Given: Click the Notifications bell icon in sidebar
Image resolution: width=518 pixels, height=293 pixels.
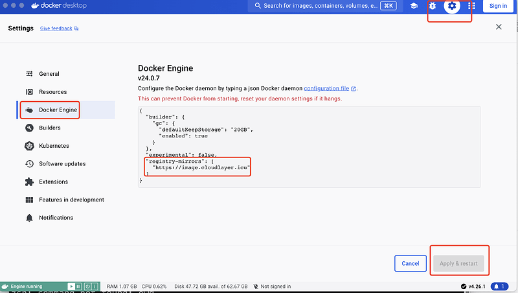Looking at the screenshot, I should (29, 218).
